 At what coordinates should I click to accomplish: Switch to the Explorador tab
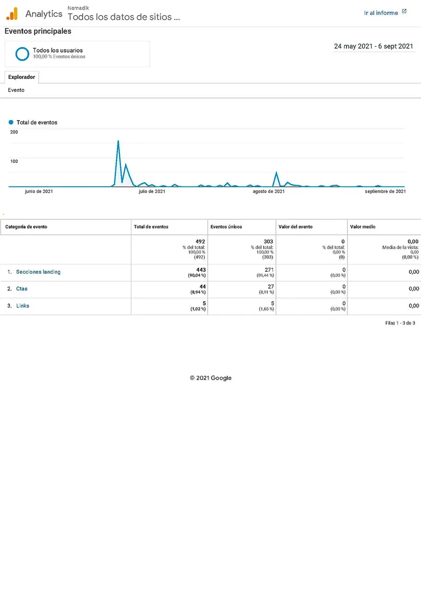(x=22, y=77)
